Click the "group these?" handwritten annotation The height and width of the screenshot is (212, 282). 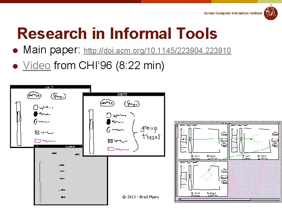click(x=150, y=132)
